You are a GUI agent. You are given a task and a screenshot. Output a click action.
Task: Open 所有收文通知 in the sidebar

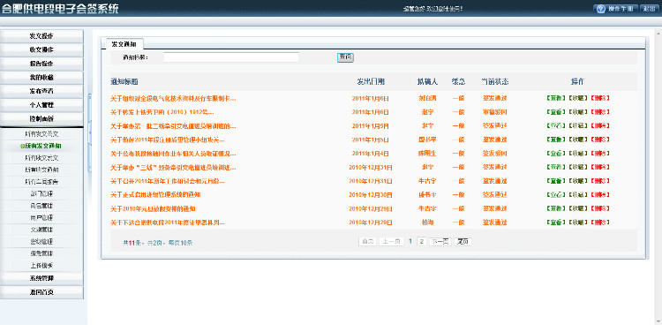tap(41, 170)
